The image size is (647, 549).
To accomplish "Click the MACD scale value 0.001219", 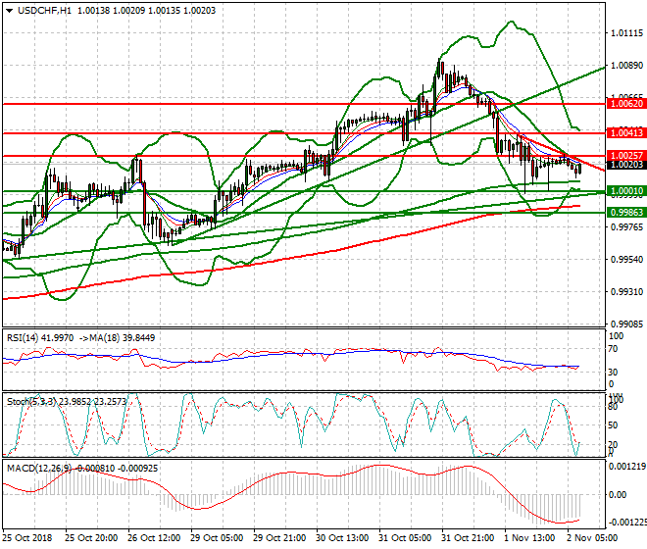I will pos(627,467).
